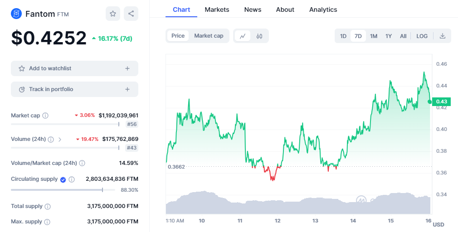Download chart data icon
The width and height of the screenshot is (458, 232).
click(x=443, y=36)
